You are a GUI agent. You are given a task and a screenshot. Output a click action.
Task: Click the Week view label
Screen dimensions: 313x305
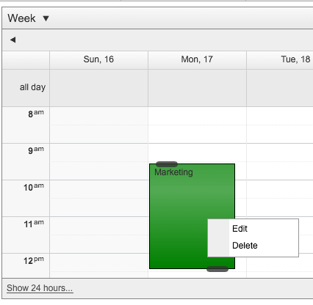pos(21,18)
